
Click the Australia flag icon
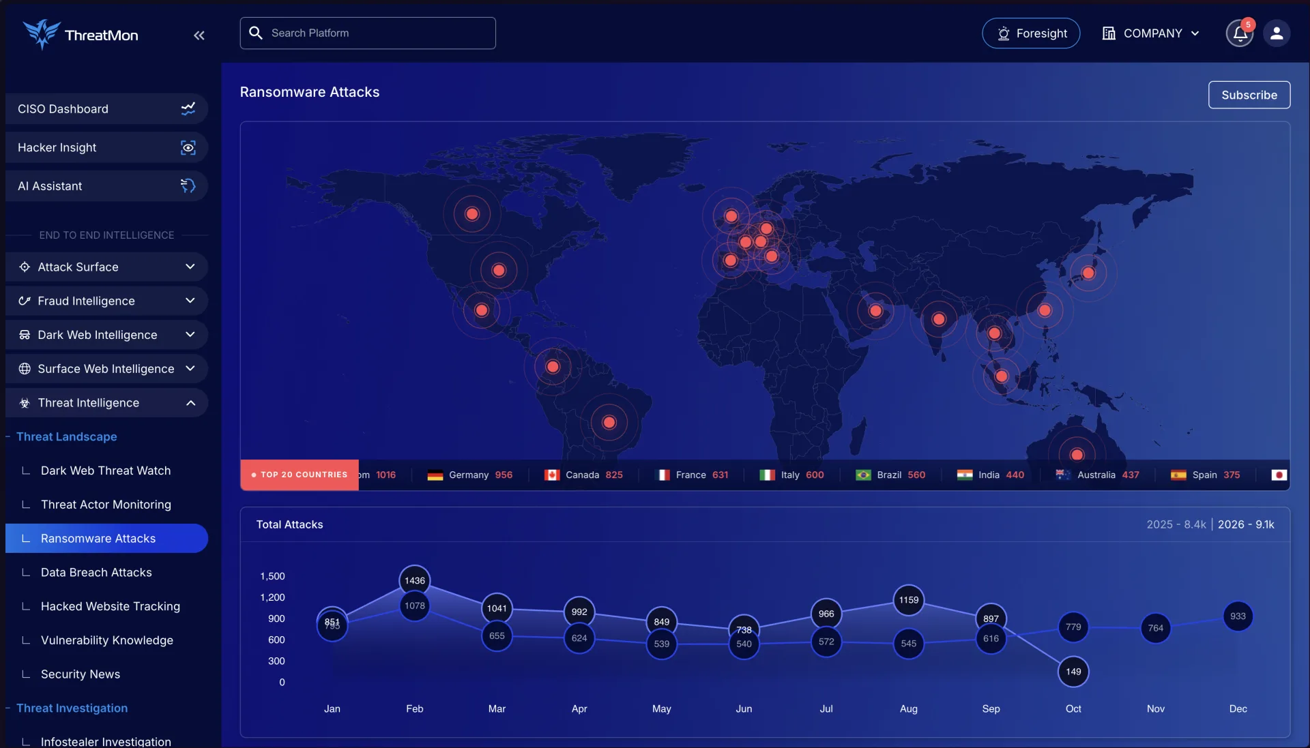[1063, 475]
